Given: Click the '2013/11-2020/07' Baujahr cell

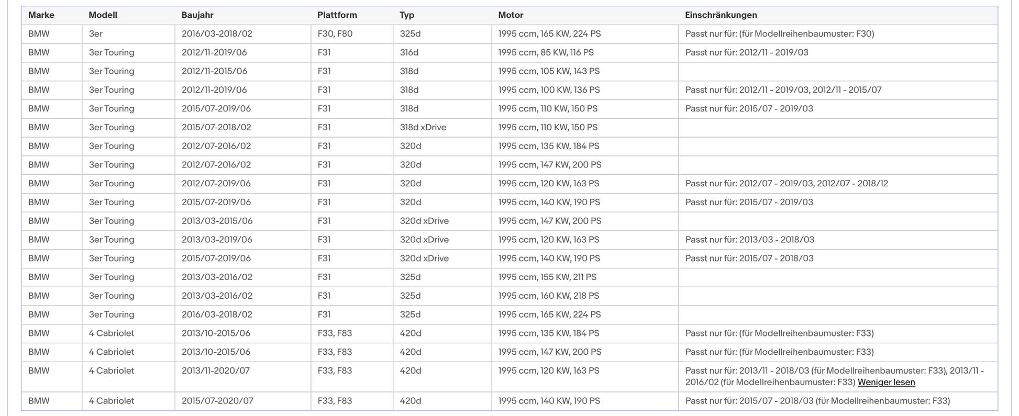Looking at the screenshot, I should (x=216, y=370).
